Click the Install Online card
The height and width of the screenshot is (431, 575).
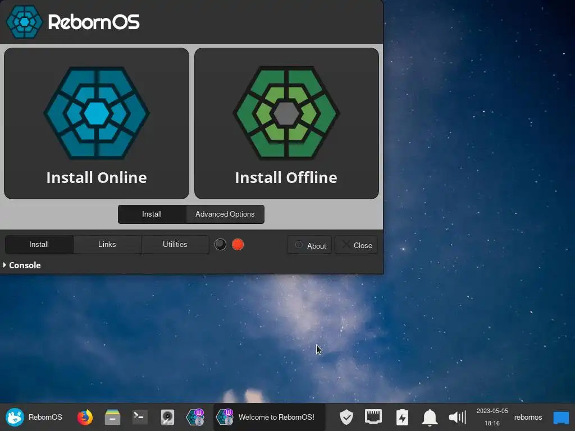97,123
